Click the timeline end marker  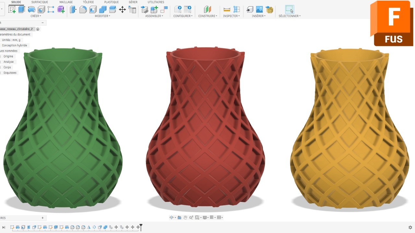(141, 227)
